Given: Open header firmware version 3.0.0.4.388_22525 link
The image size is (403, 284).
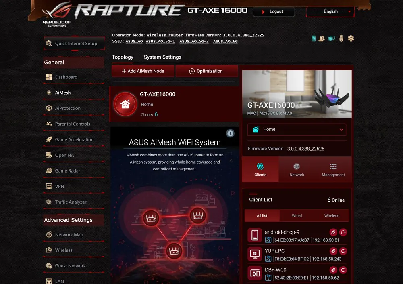Looking at the screenshot, I should [x=243, y=35].
